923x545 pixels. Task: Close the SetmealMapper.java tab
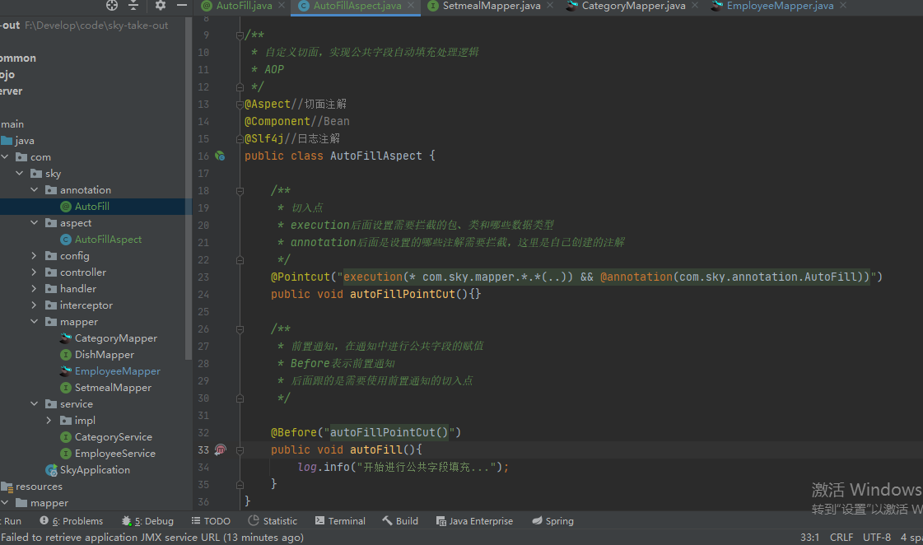[x=550, y=5]
